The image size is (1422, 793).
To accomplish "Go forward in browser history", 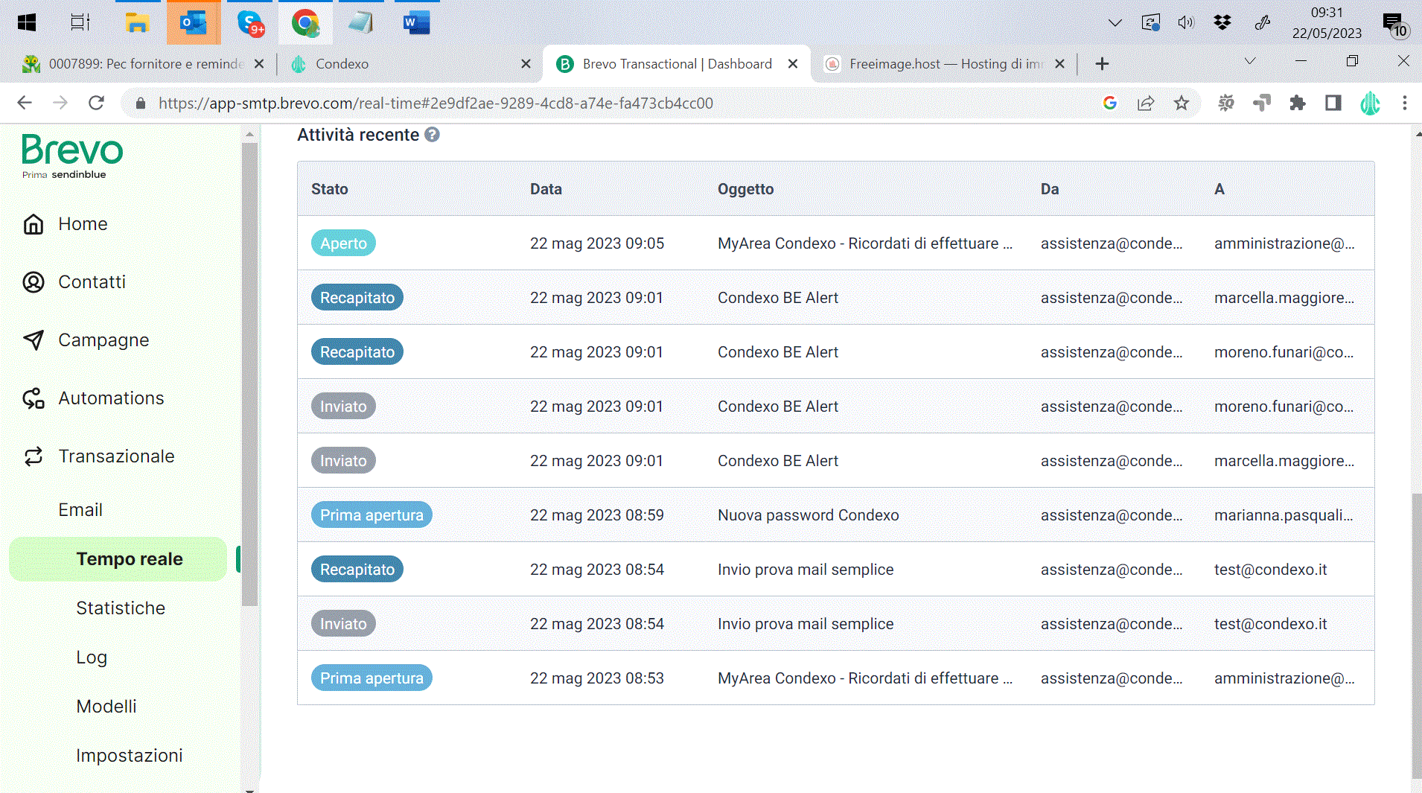I will 60,103.
